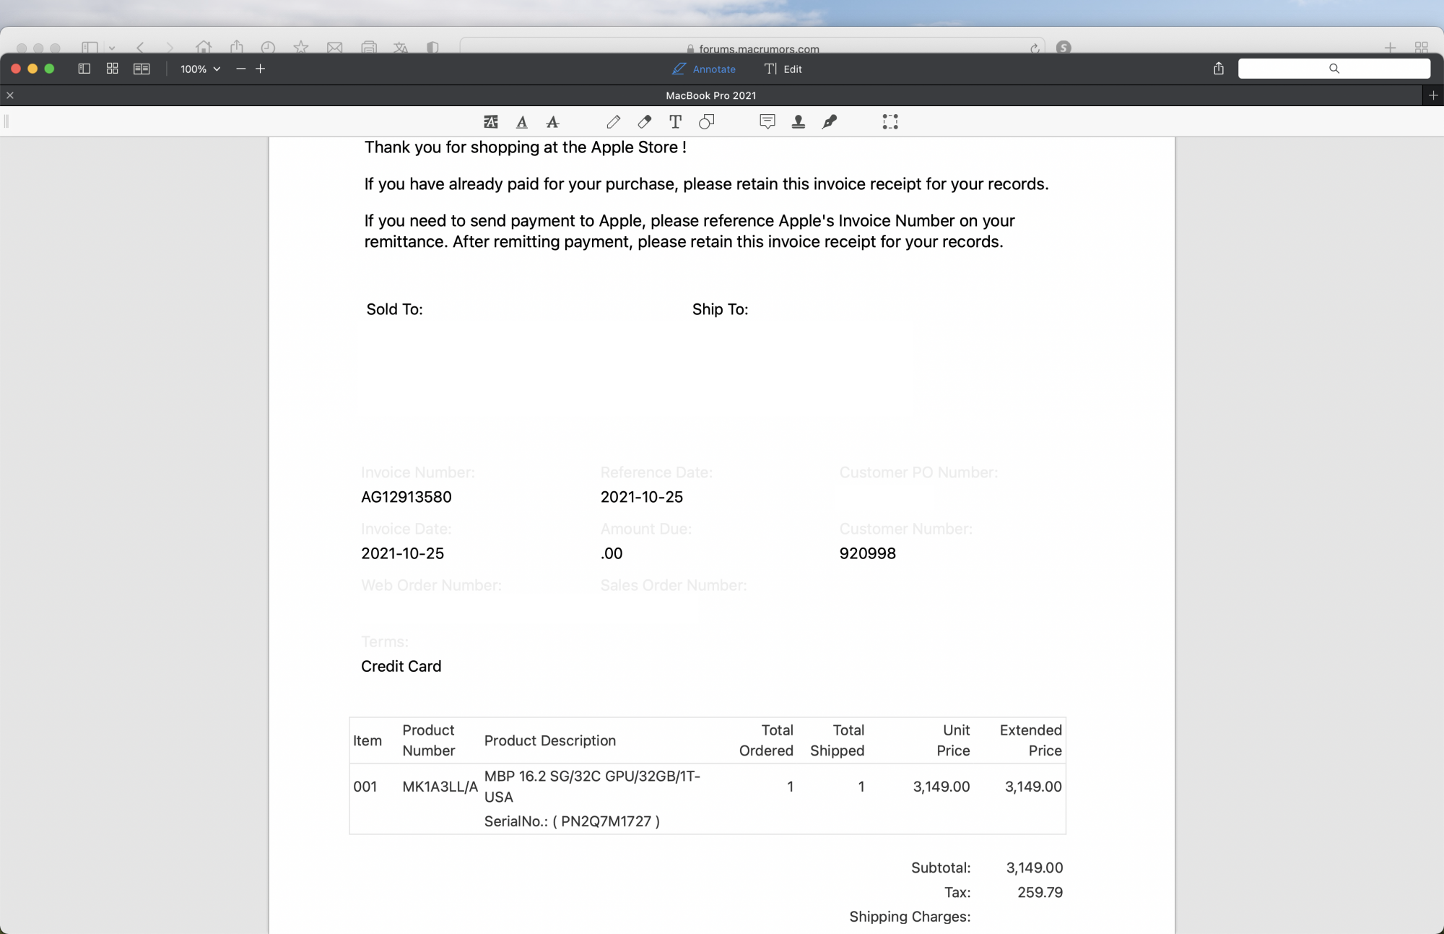Open the shapes tool

(x=707, y=122)
